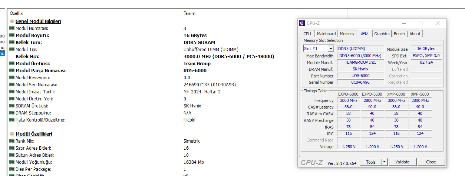Click the memory icon beside Hata Kontrolü/Düzeltme
The height and width of the screenshot is (176, 465).
[x=11, y=120]
